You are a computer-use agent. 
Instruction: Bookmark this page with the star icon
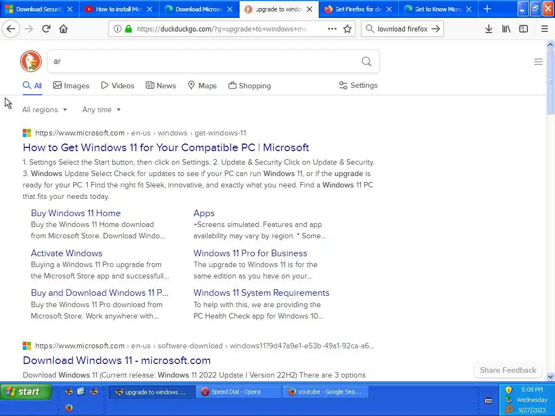point(347,29)
